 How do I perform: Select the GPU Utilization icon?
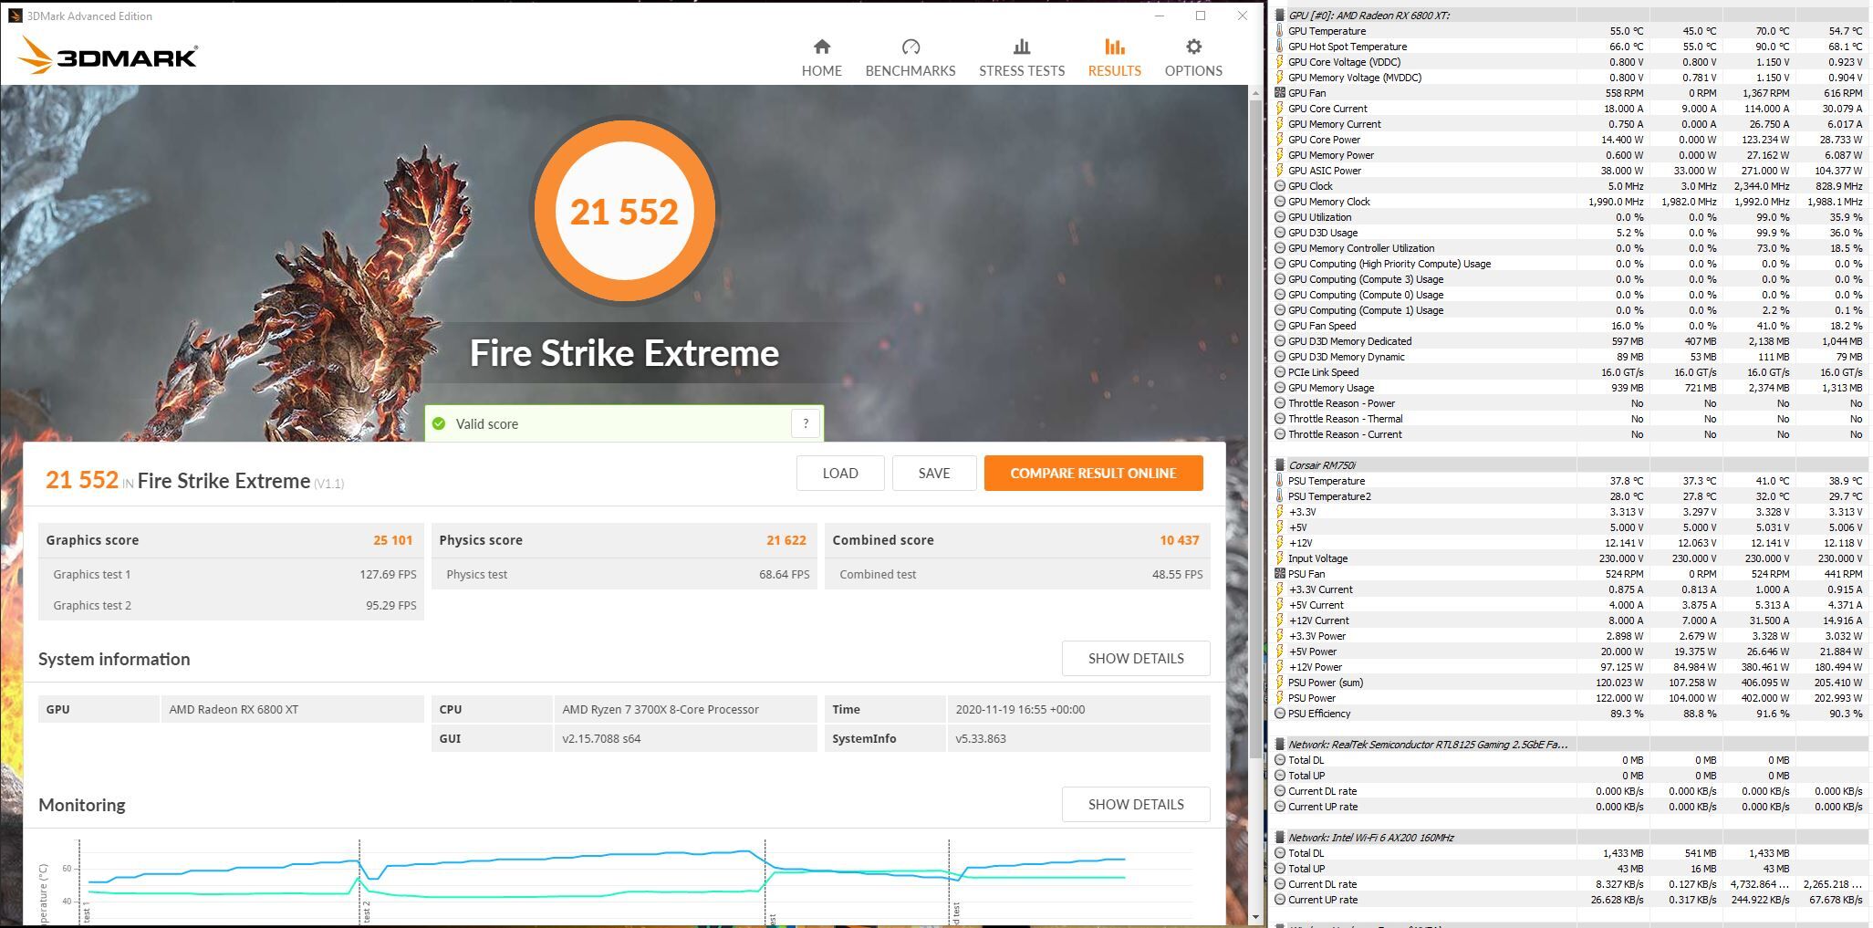[x=1280, y=217]
